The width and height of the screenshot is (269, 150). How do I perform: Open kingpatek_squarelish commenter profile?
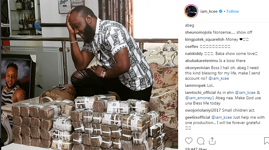pos(205,40)
